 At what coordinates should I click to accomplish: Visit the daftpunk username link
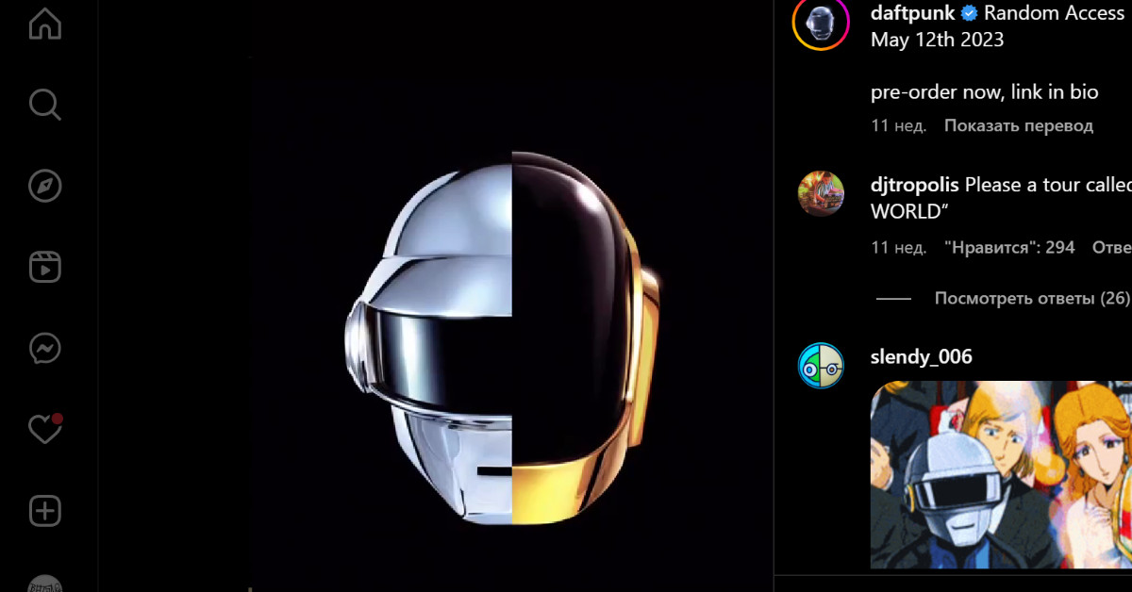tap(912, 14)
